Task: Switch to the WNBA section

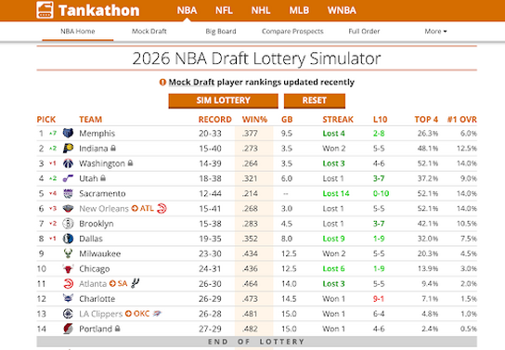Action: pyautogui.click(x=342, y=10)
